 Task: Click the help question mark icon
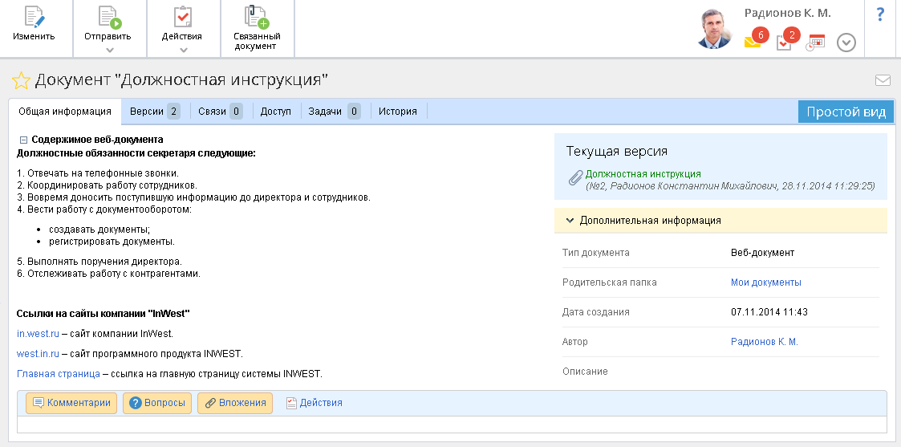(880, 14)
